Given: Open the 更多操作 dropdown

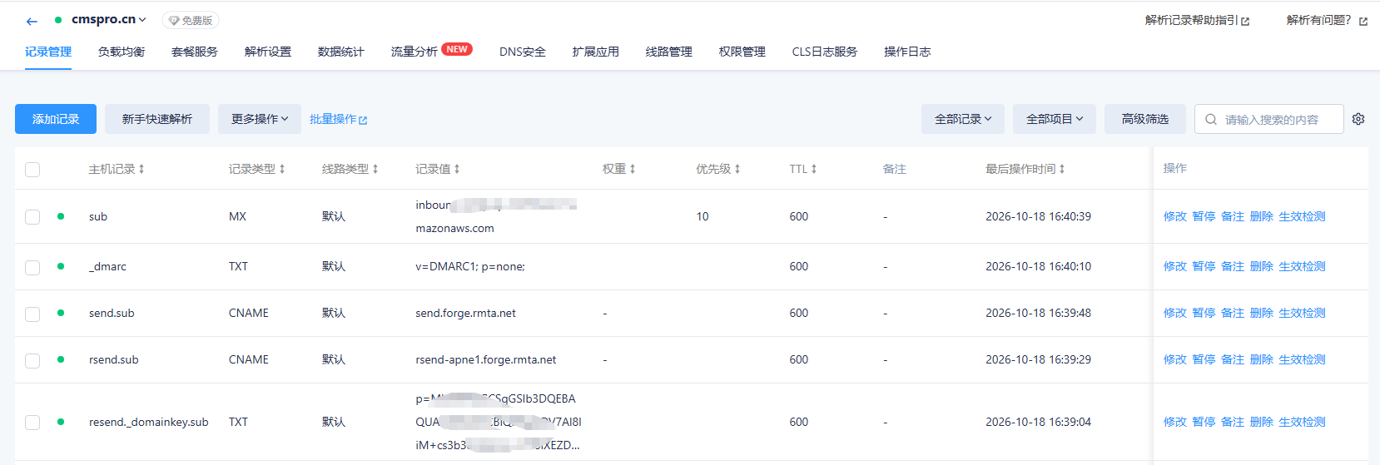Looking at the screenshot, I should [x=260, y=119].
